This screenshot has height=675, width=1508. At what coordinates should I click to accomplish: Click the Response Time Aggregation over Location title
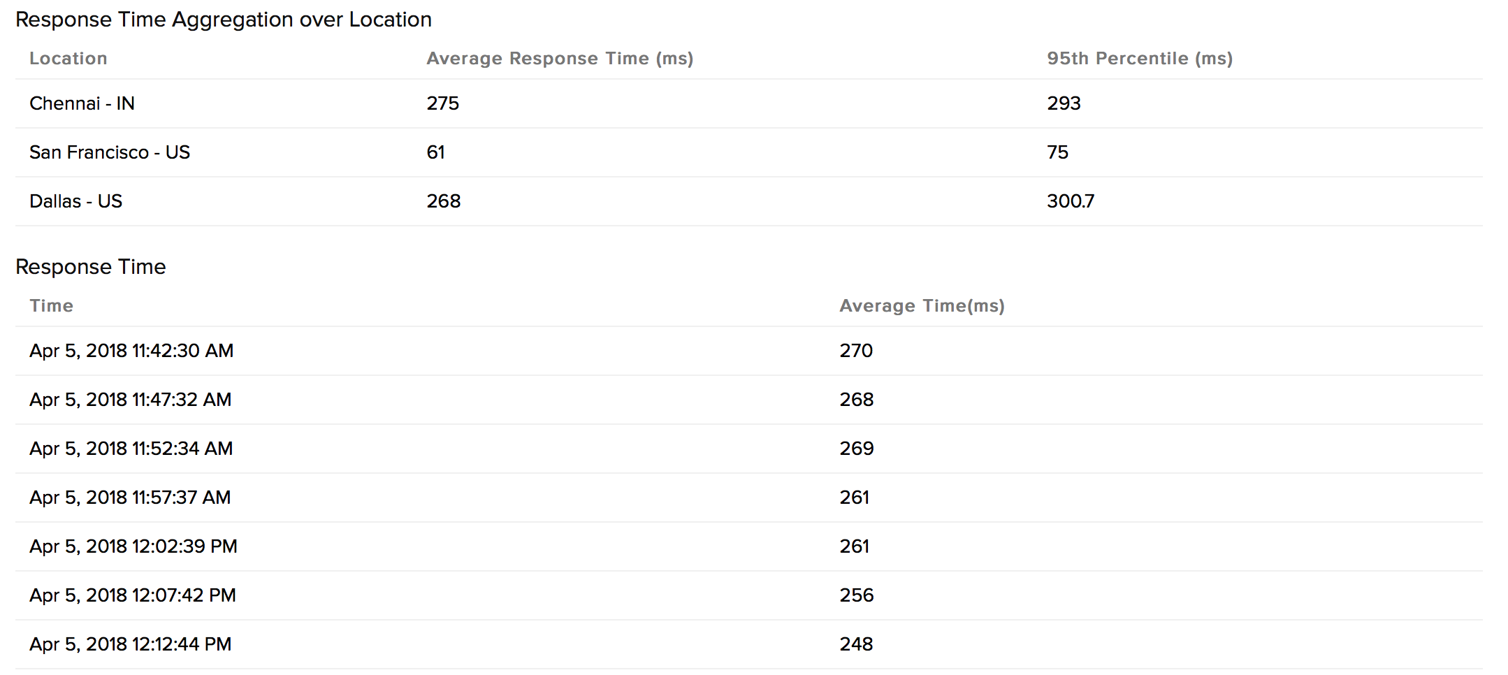(x=224, y=20)
